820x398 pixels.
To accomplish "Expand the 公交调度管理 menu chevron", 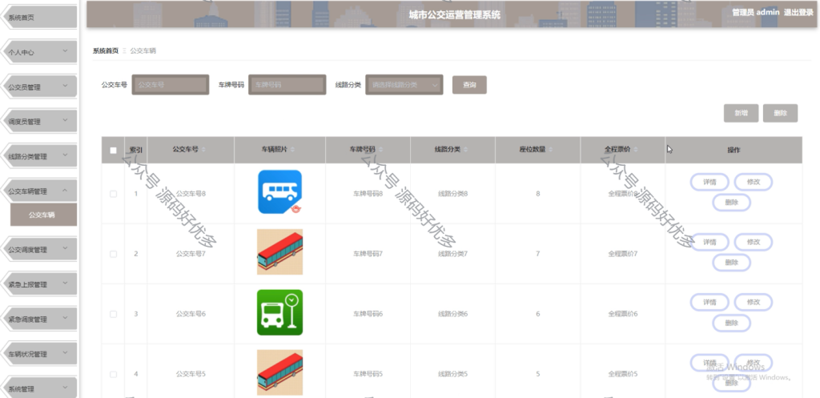I will click(x=65, y=248).
